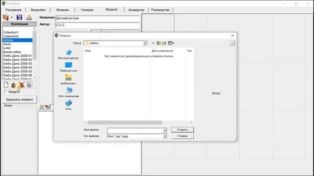Image resolution: width=314 pixels, height=176 pixels.
Task: Switch to the Рисование tab
Action: click(13, 10)
